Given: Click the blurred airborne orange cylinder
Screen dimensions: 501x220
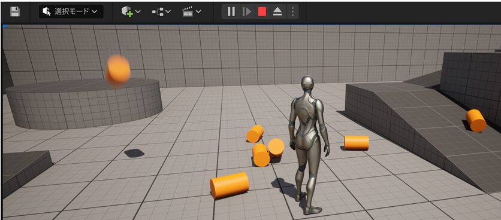Looking at the screenshot, I should [x=118, y=71].
